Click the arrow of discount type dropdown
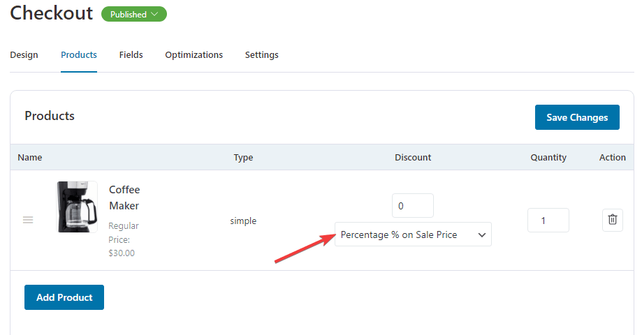Viewport: 642px width, 335px height. (481, 234)
